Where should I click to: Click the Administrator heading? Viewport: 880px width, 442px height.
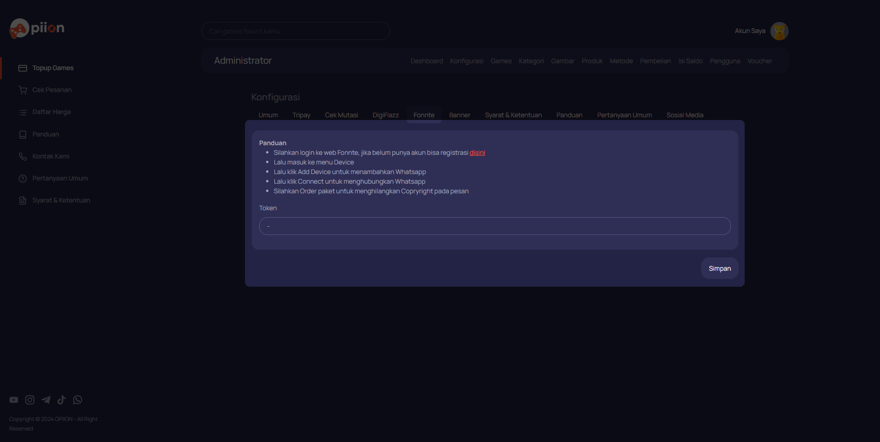(243, 60)
